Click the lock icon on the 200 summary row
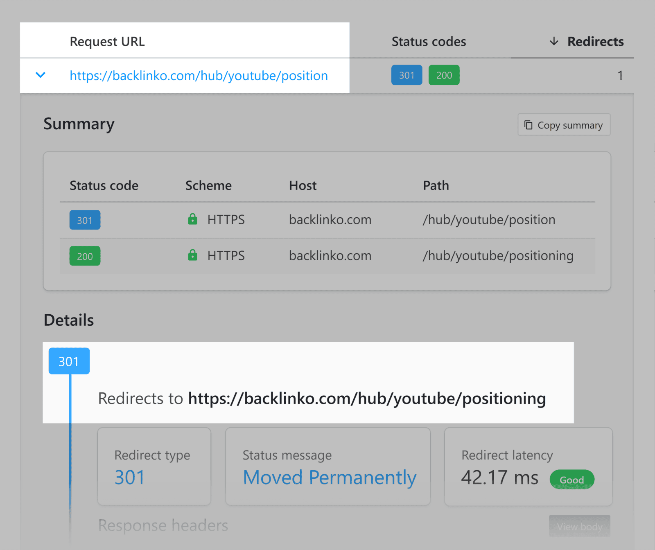The image size is (655, 550). pos(192,255)
